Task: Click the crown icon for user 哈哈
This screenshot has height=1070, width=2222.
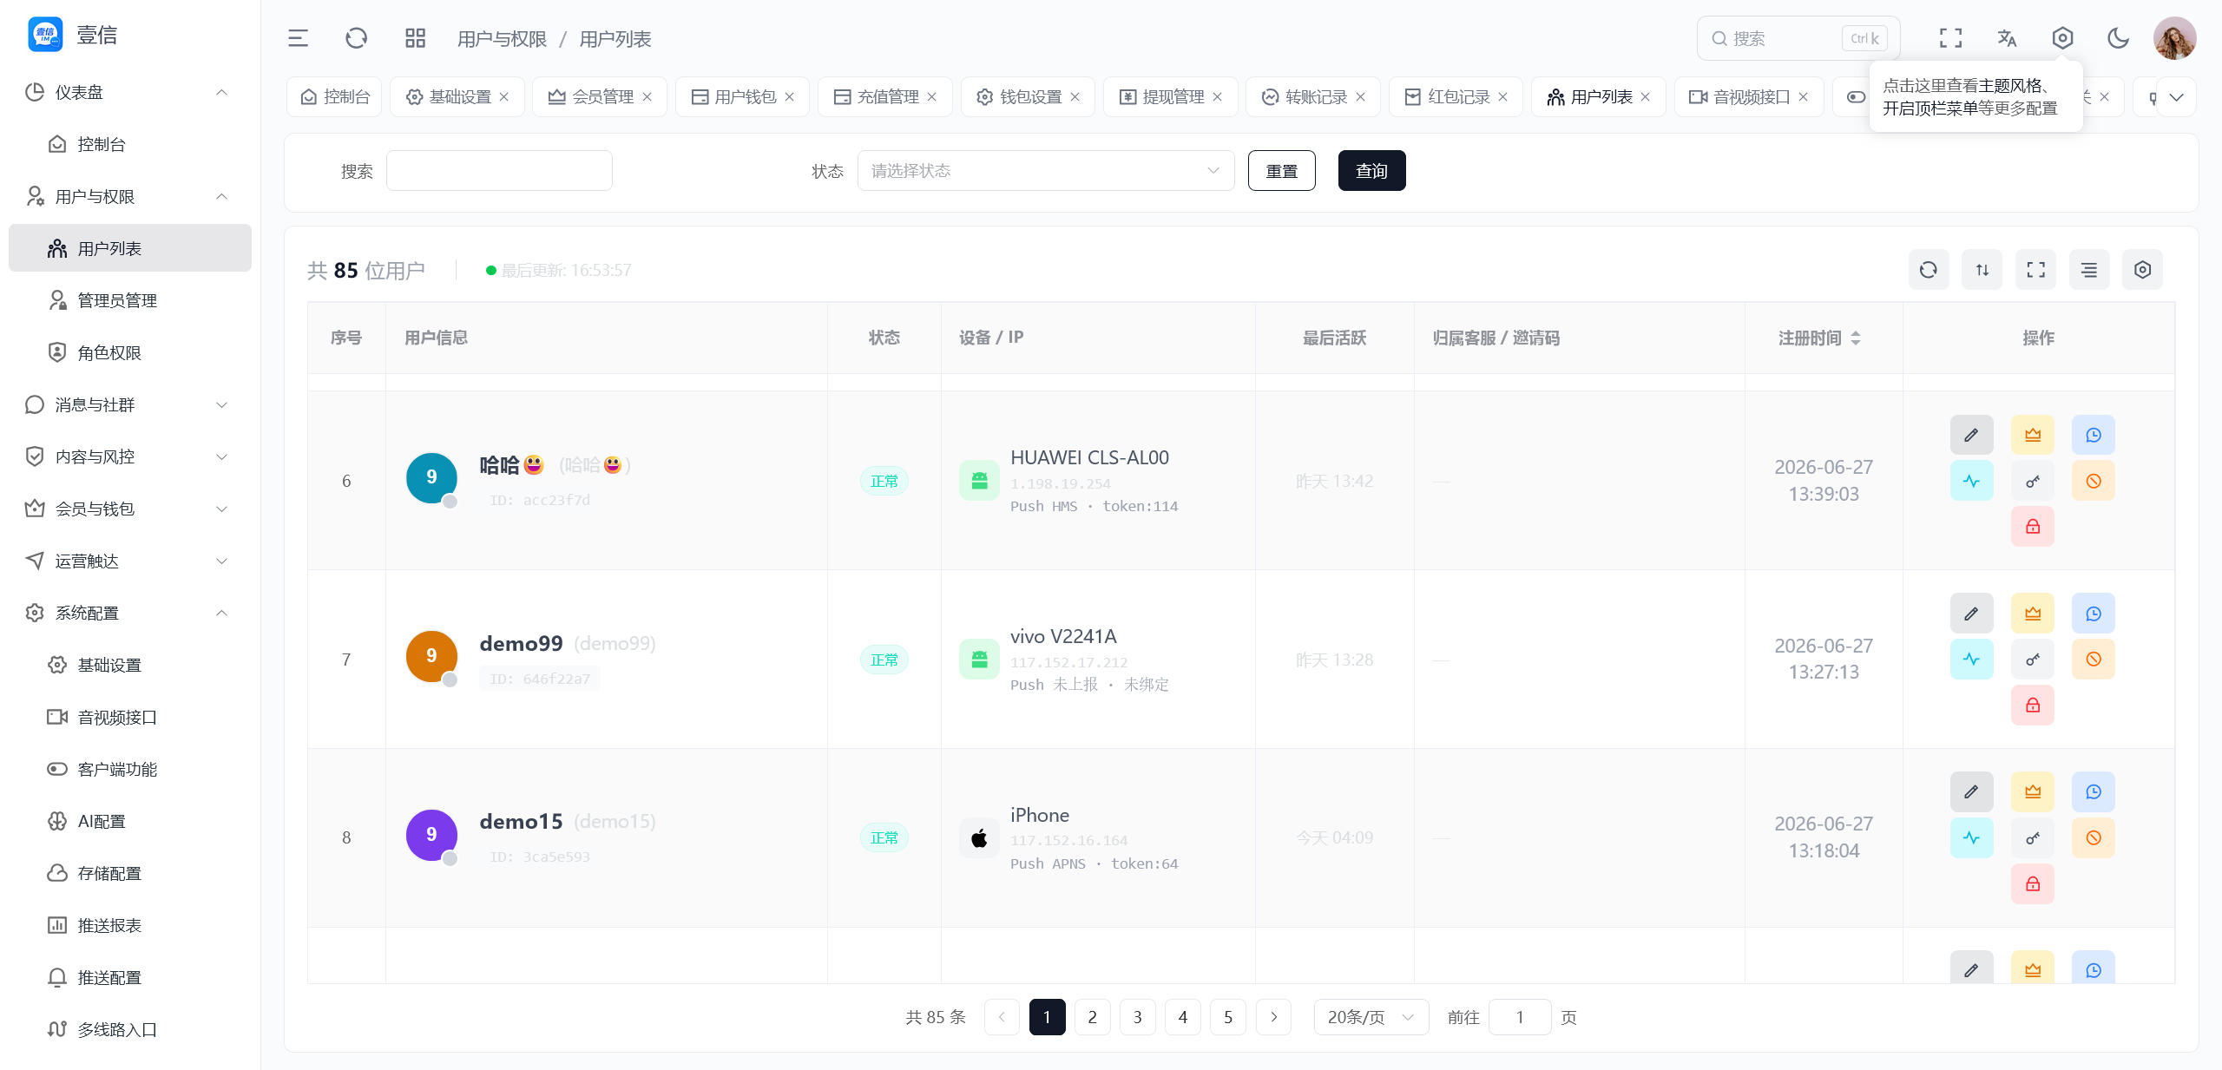Action: pos(2033,435)
